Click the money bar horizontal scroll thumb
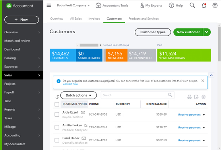This screenshot has height=150, width=221. [89, 45]
